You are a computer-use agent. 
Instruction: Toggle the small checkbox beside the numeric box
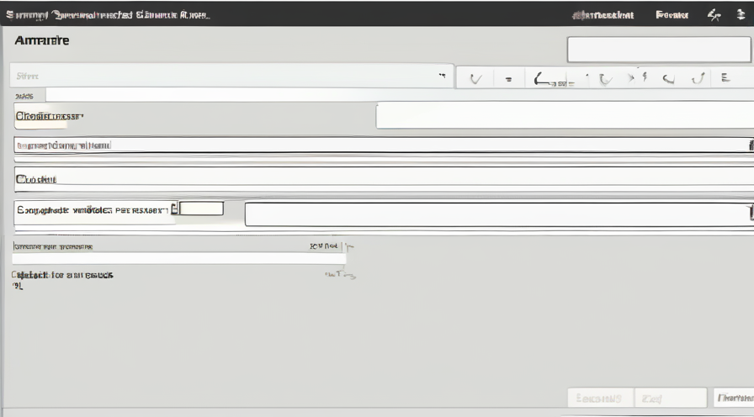pos(175,208)
